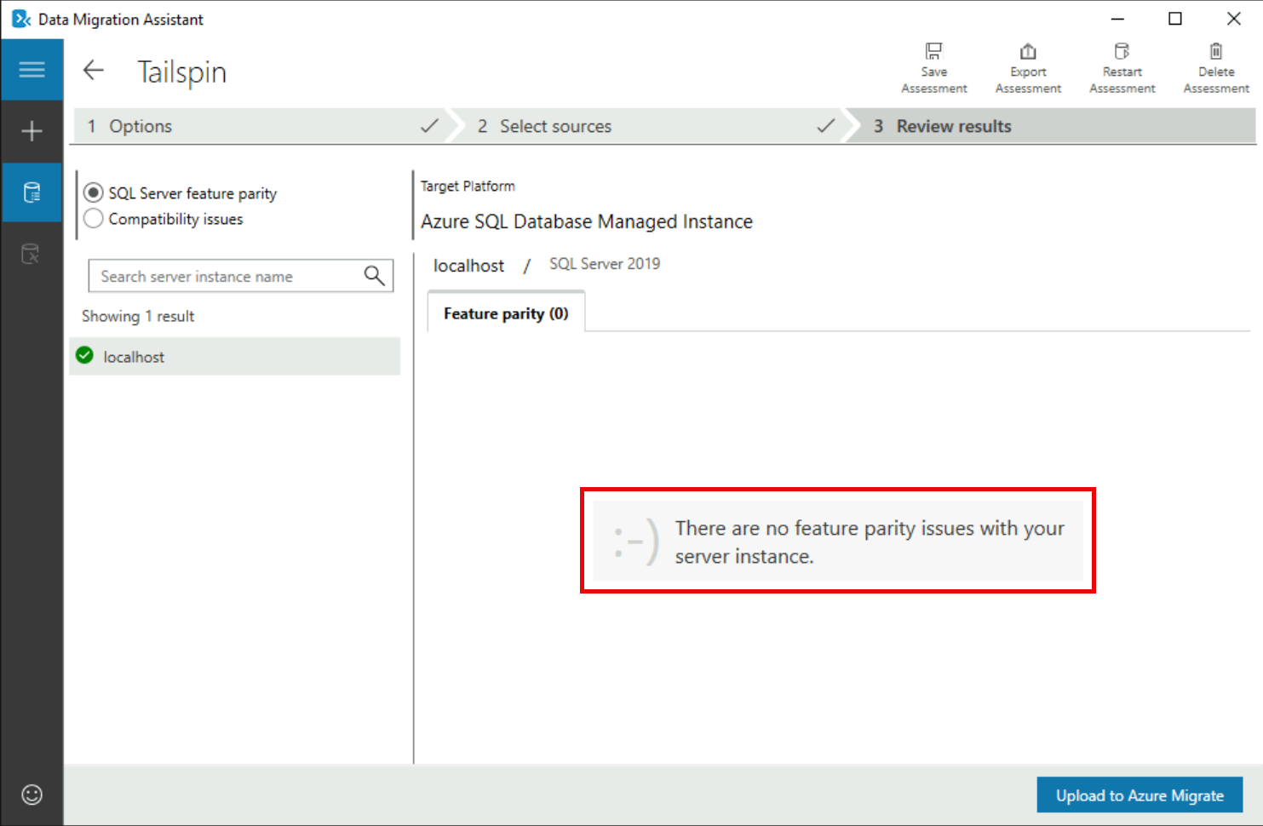This screenshot has width=1263, height=826.
Task: Click Restart Assessment icon
Action: click(1122, 52)
